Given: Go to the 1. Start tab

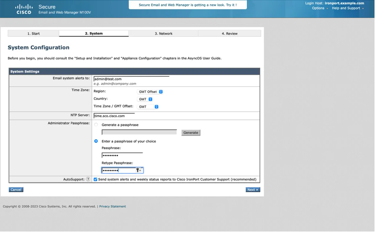Looking at the screenshot, I should pyautogui.click(x=33, y=34).
